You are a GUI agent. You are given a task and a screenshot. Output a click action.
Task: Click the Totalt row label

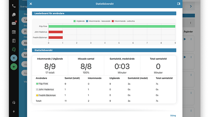tap(38, 101)
